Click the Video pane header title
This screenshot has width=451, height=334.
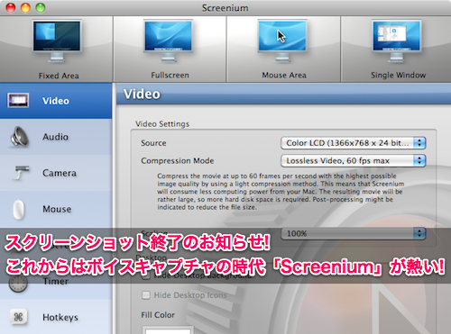[x=142, y=95]
